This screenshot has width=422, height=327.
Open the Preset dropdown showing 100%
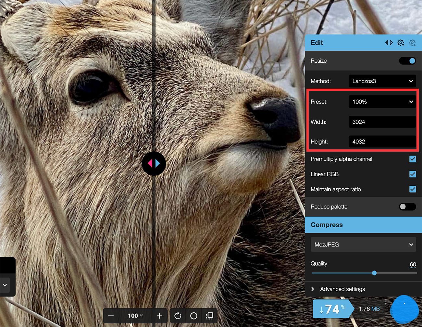point(382,102)
